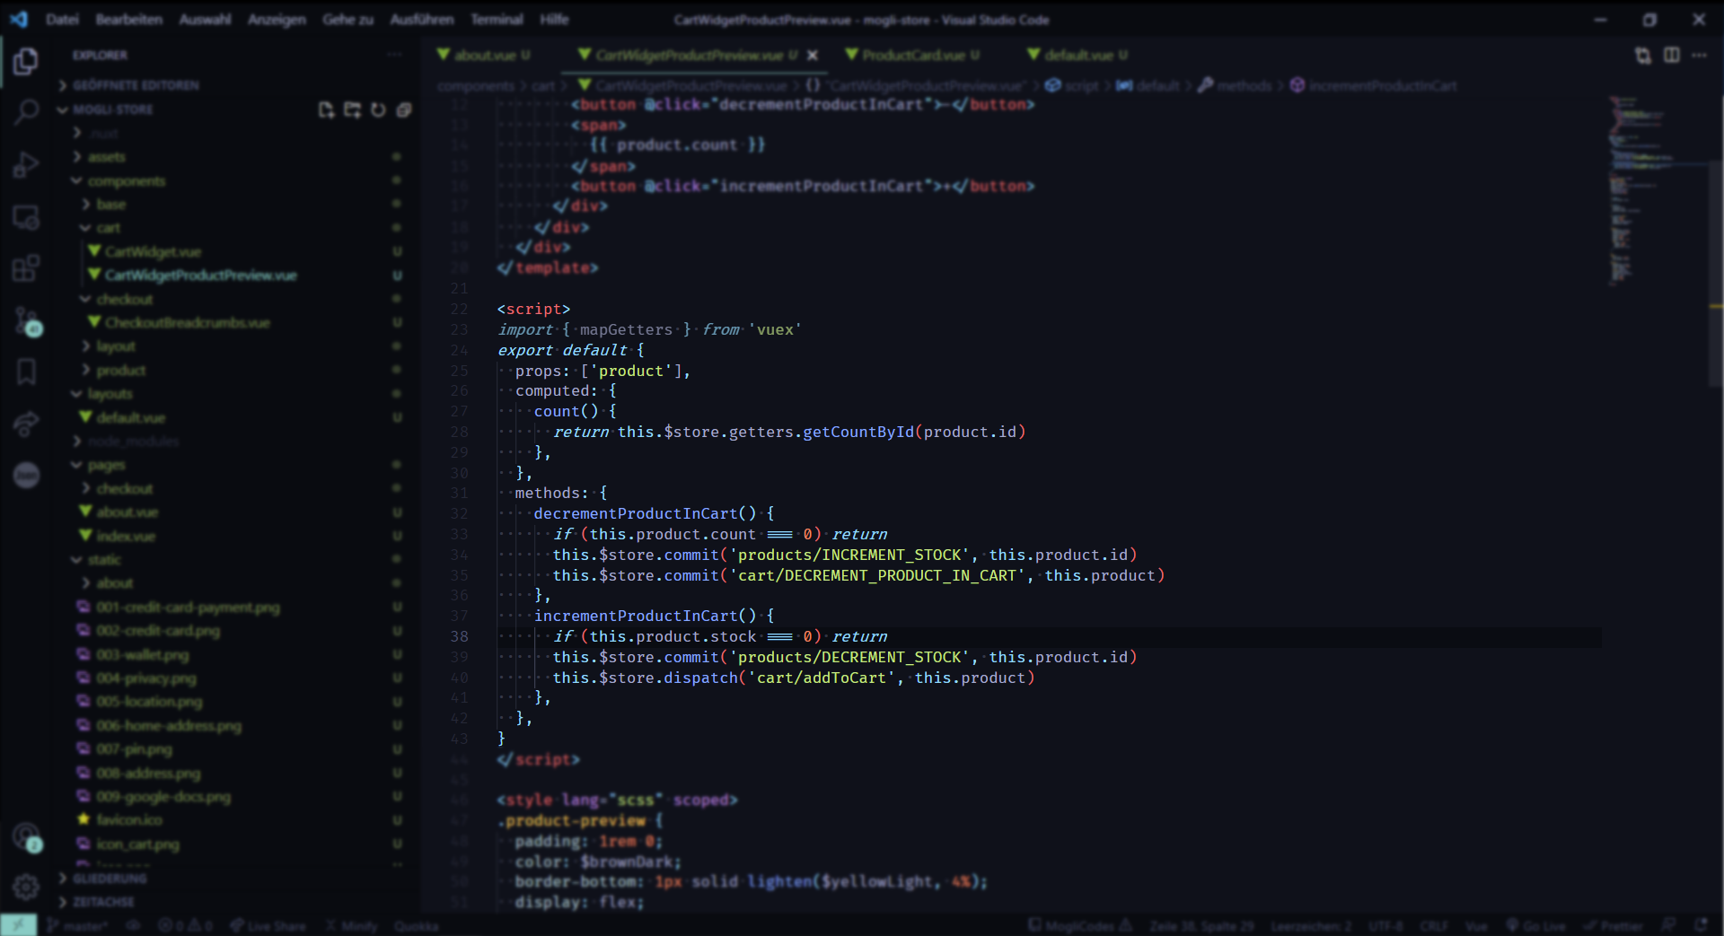
Task: Click the New File icon in explorer
Action: click(x=326, y=109)
